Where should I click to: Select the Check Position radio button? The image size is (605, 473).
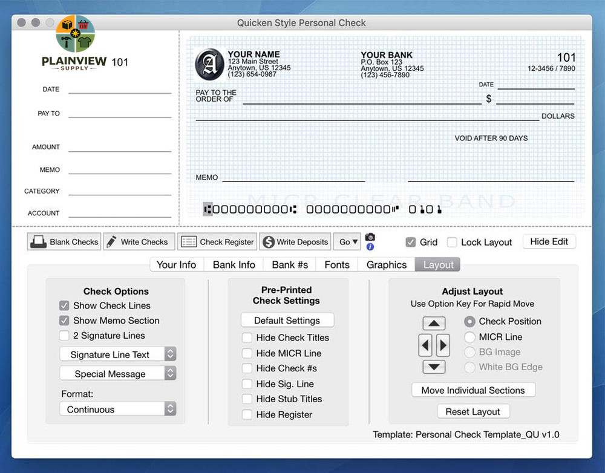469,321
